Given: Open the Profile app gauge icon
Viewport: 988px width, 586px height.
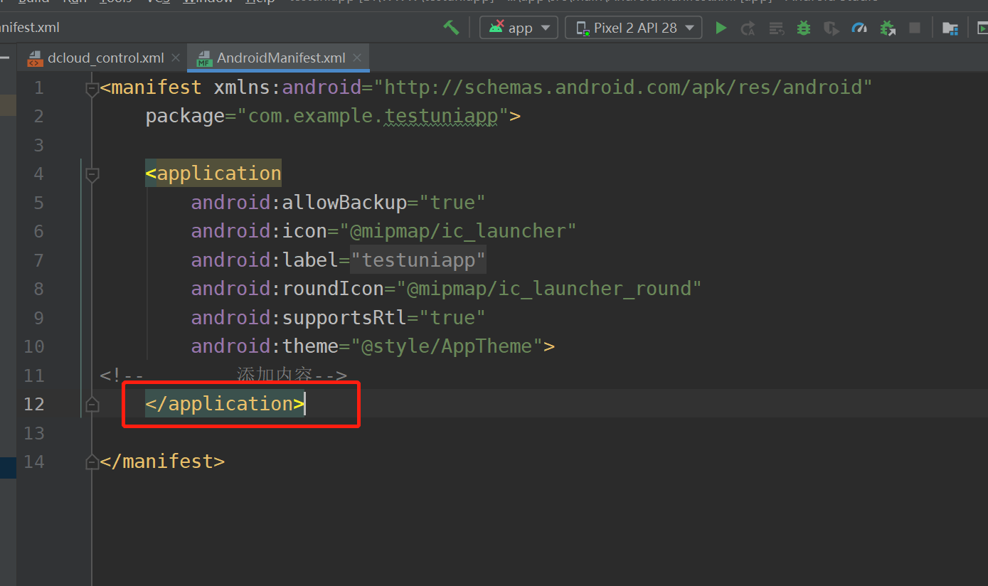Looking at the screenshot, I should tap(859, 28).
